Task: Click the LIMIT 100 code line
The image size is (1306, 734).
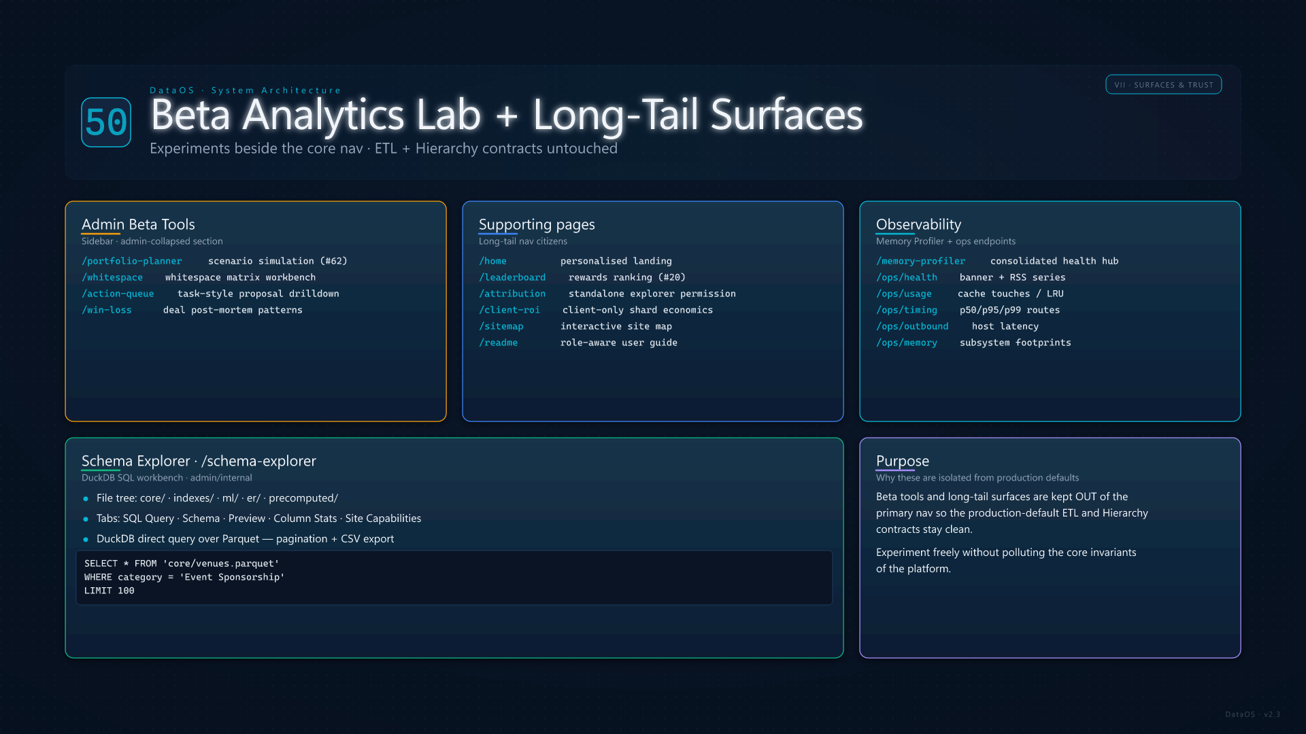Action: pyautogui.click(x=110, y=591)
